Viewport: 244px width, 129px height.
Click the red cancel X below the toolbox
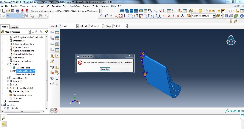pos(56,110)
